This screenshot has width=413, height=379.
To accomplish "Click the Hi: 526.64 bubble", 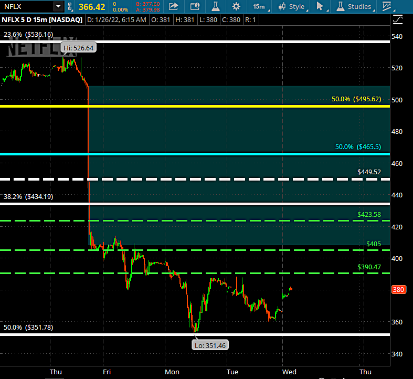I will [79, 48].
